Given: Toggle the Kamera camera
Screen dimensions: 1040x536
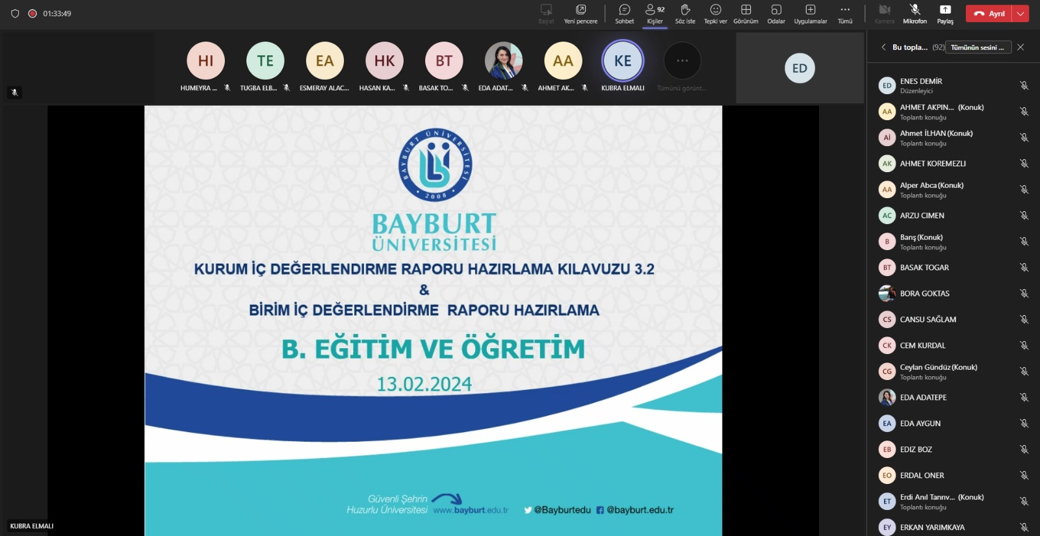Looking at the screenshot, I should [885, 14].
